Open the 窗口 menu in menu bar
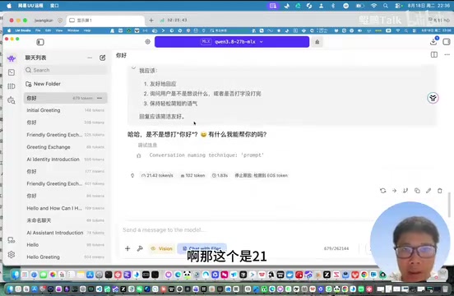454x296 pixels. tap(55, 6)
